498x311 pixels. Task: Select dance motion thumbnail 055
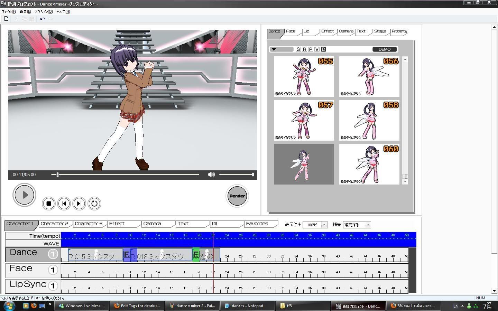pyautogui.click(x=304, y=76)
